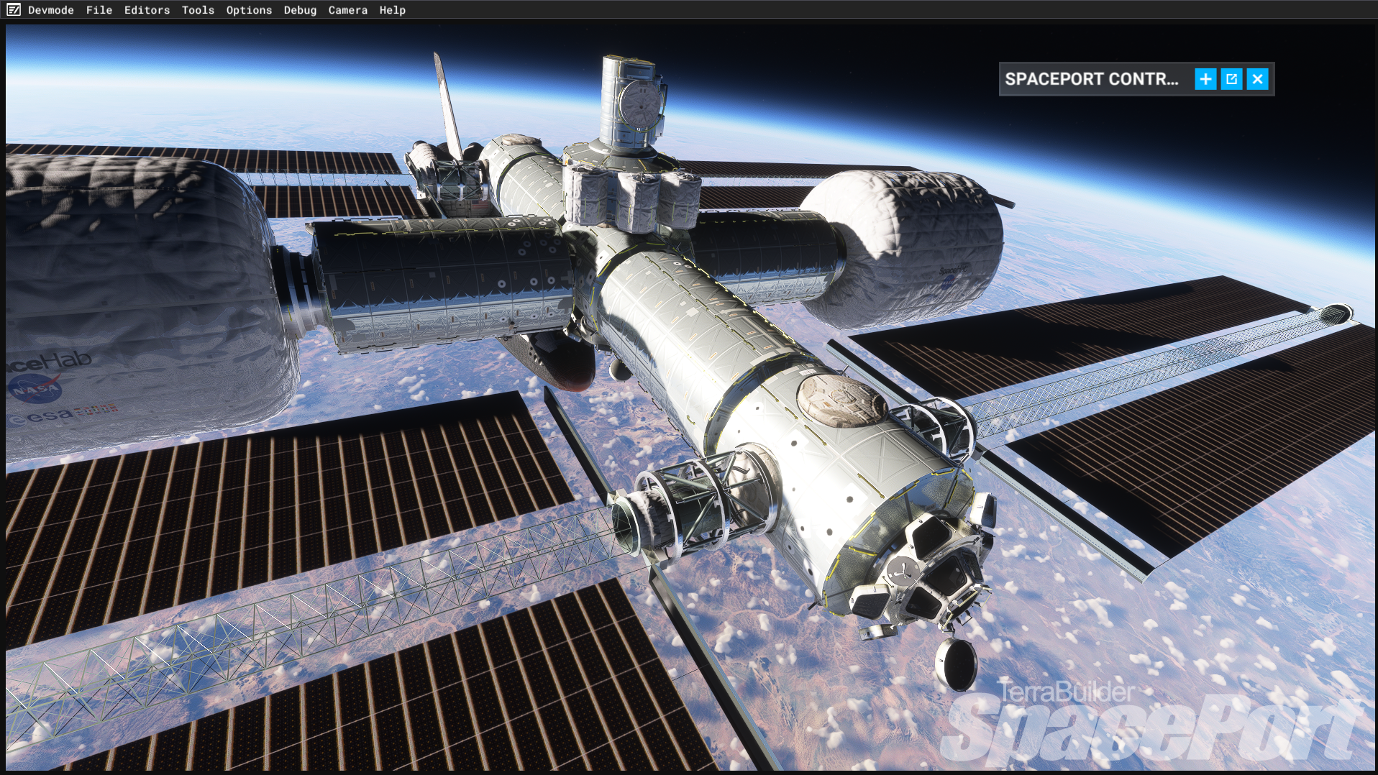The width and height of the screenshot is (1378, 775).
Task: Click the SPACEPORT CONTR... panel title
Action: (x=1092, y=79)
